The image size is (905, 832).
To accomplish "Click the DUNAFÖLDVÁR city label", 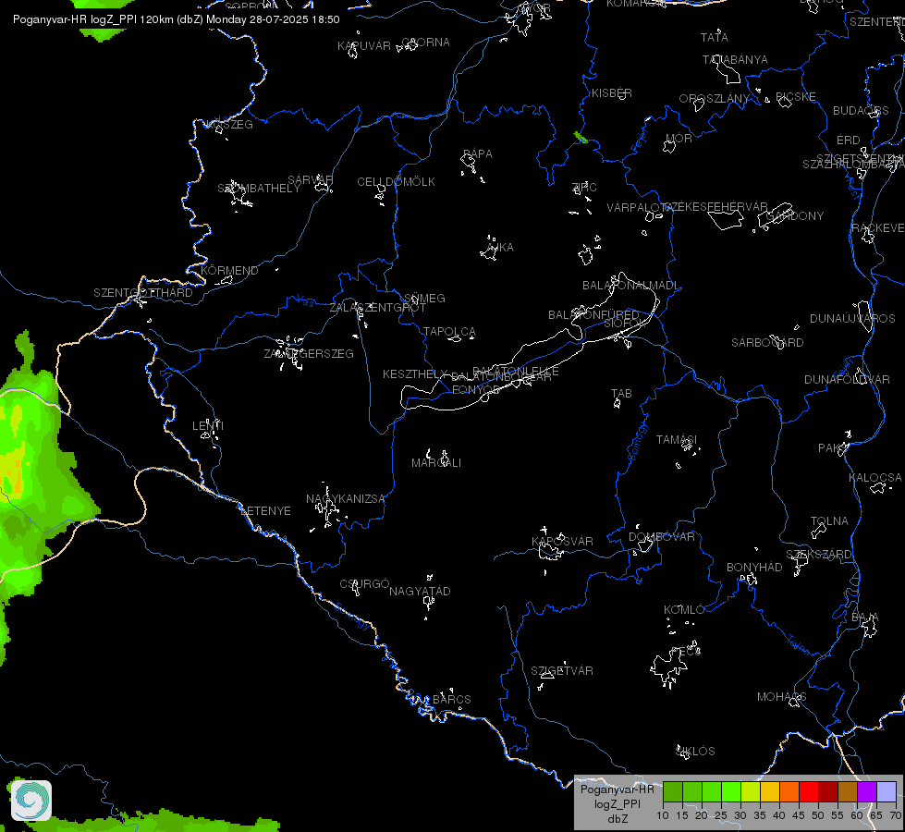I will 847,379.
